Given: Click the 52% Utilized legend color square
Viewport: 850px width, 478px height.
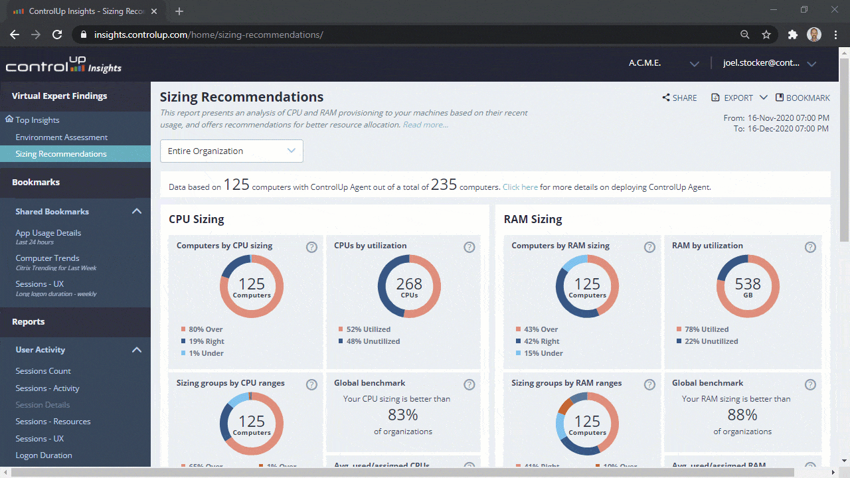Looking at the screenshot, I should pyautogui.click(x=341, y=329).
